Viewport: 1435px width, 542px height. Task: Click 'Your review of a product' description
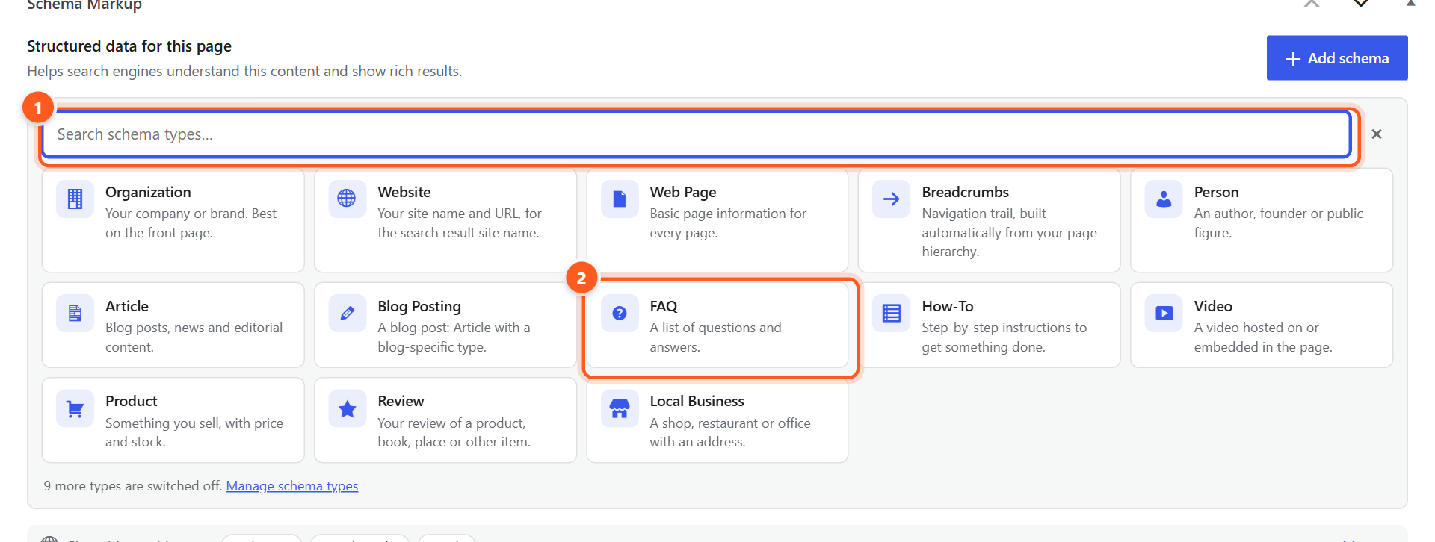[454, 432]
